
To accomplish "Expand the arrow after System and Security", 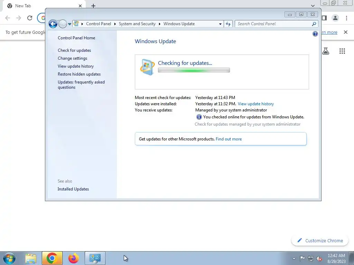I will (160, 24).
